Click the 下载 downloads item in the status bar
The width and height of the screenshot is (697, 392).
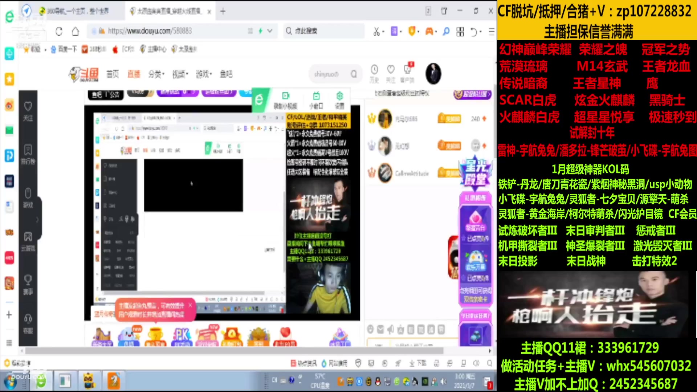(x=418, y=363)
